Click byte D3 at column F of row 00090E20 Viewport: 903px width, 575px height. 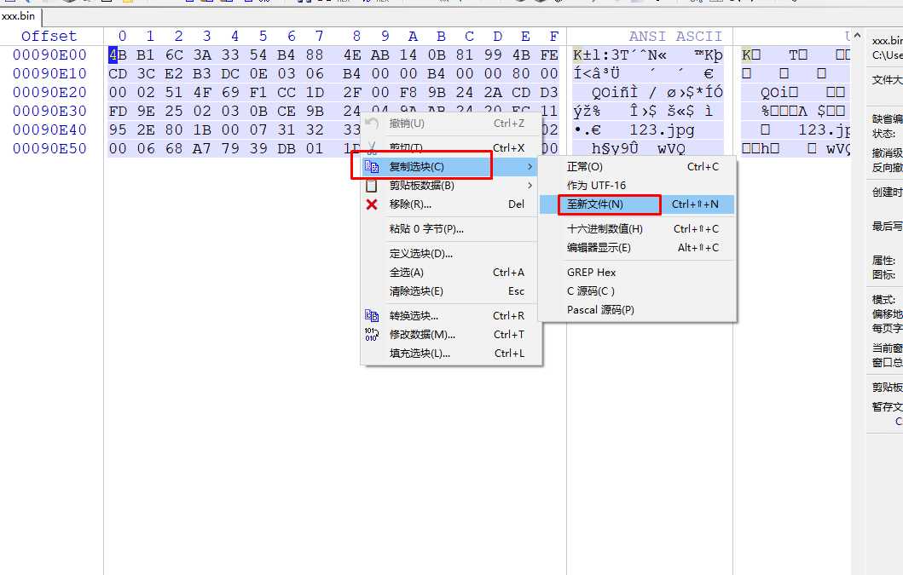click(549, 93)
